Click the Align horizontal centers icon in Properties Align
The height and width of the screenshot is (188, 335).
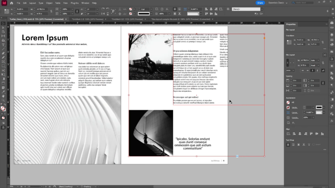300,134
